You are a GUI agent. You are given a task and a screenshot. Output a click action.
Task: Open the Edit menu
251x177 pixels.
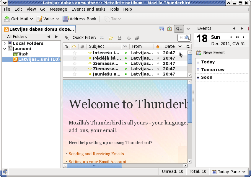pos(18,9)
